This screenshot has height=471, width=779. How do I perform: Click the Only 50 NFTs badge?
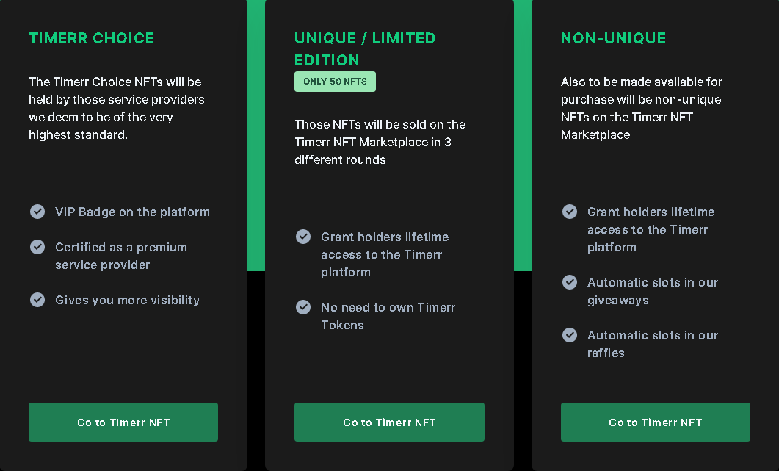point(335,82)
